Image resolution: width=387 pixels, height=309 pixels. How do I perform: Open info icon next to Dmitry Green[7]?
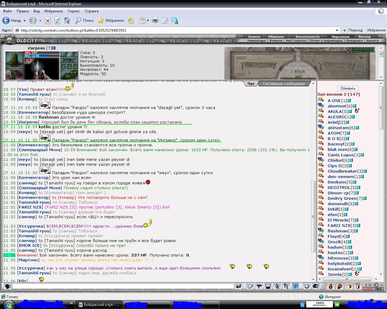[365, 198]
